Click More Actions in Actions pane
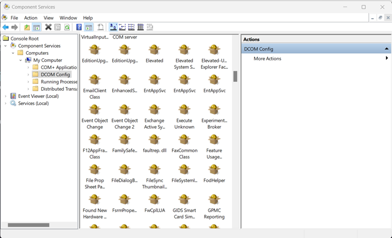 pos(267,58)
